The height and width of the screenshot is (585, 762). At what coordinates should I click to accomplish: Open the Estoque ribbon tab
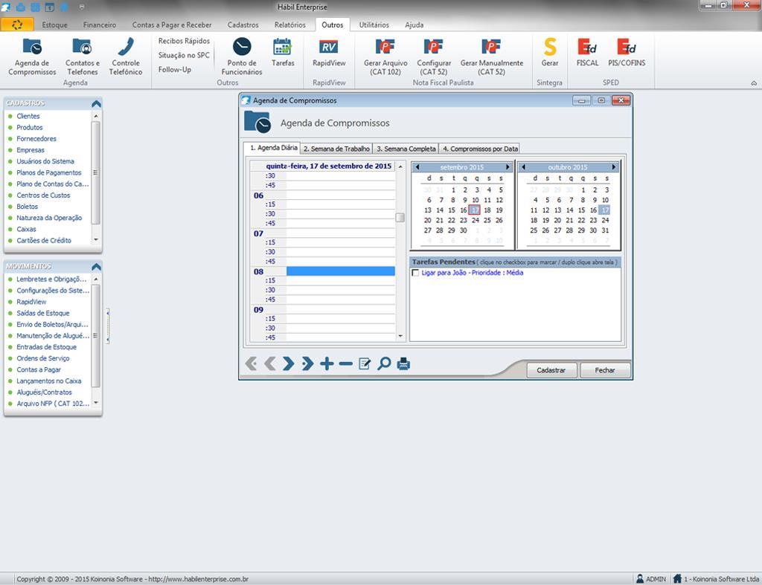coord(54,25)
